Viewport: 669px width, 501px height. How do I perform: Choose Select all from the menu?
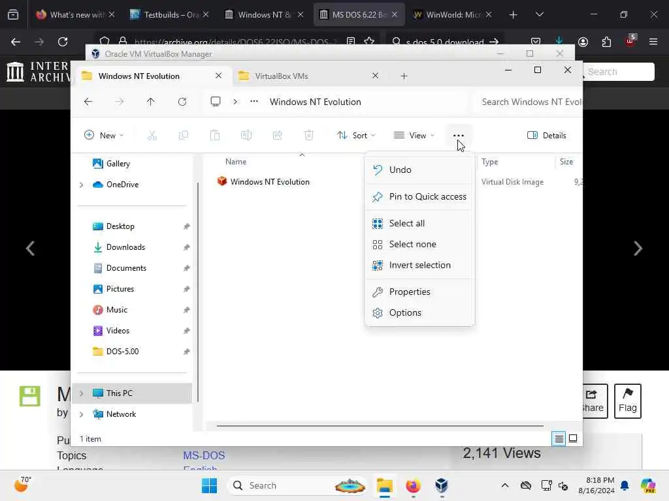pos(420,223)
